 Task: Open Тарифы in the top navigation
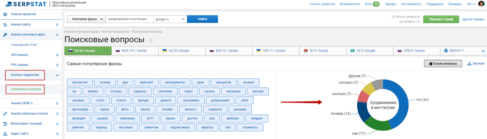pos(390,4)
